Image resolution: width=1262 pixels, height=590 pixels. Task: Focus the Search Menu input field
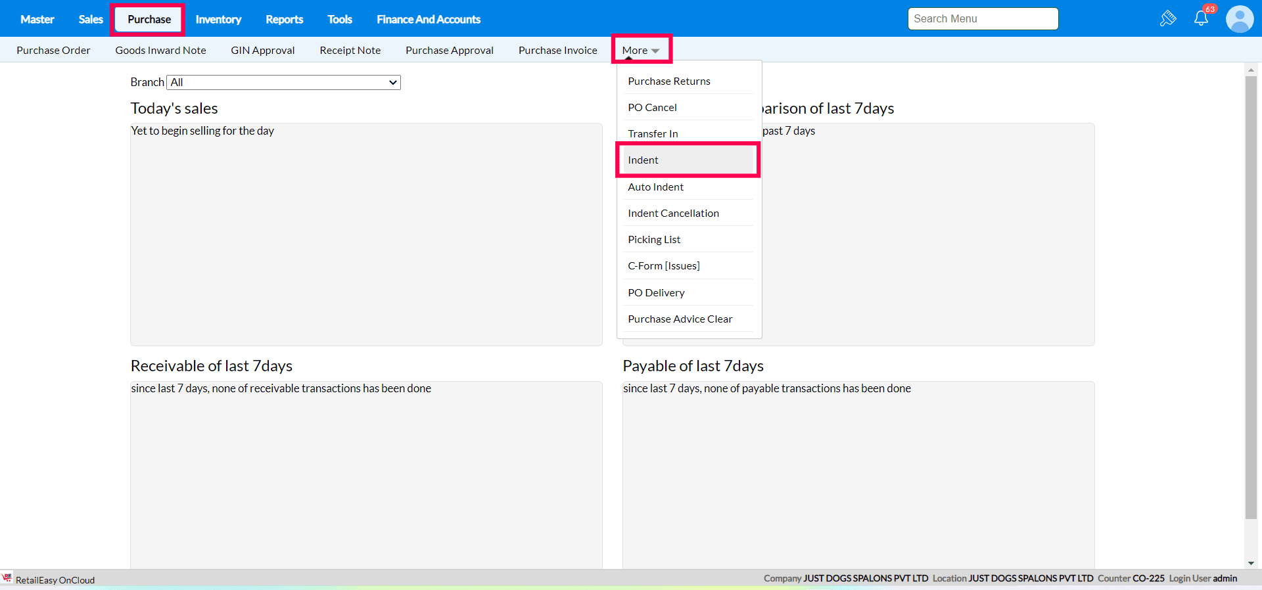[x=983, y=19]
